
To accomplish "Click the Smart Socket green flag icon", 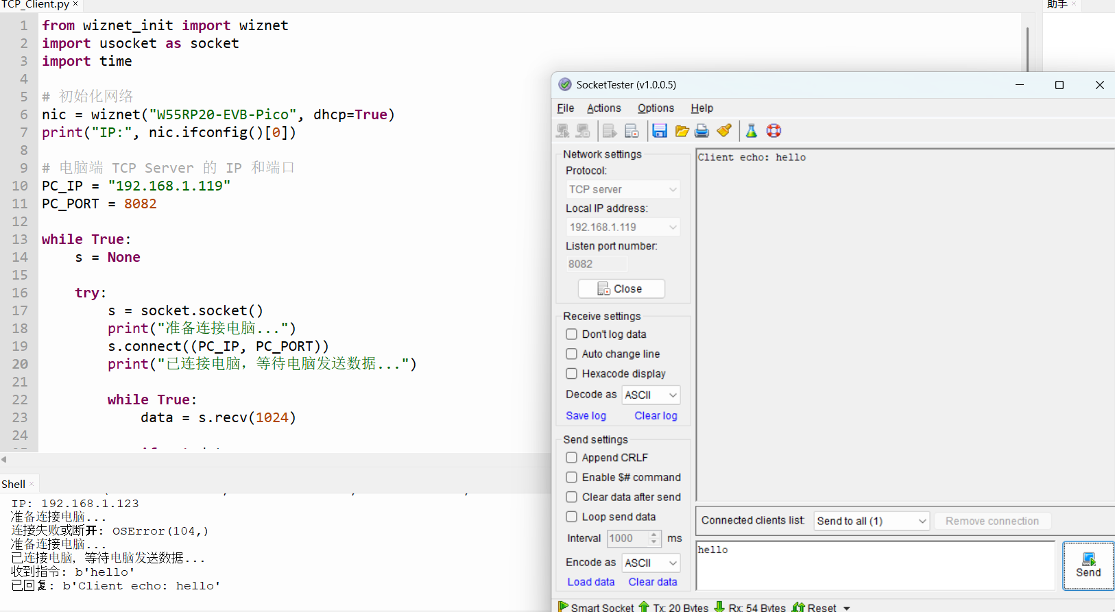I will 563,607.
